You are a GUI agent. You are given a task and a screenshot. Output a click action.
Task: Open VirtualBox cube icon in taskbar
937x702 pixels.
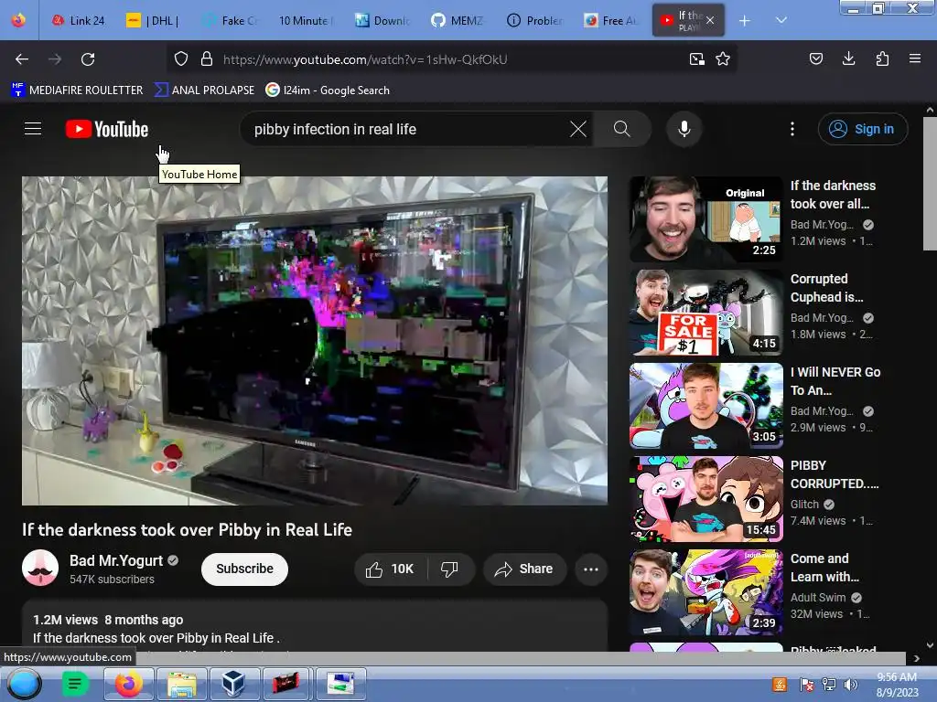233,684
